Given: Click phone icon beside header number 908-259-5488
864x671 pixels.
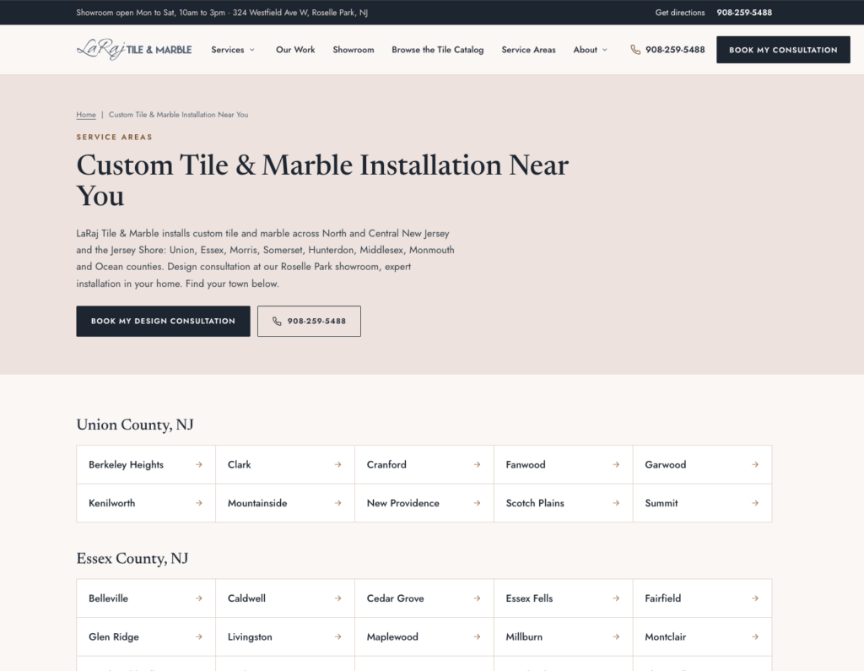Looking at the screenshot, I should pos(635,50).
